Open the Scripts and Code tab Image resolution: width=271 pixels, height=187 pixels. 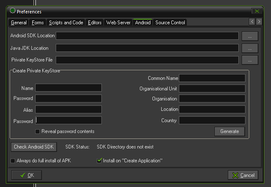(66, 23)
